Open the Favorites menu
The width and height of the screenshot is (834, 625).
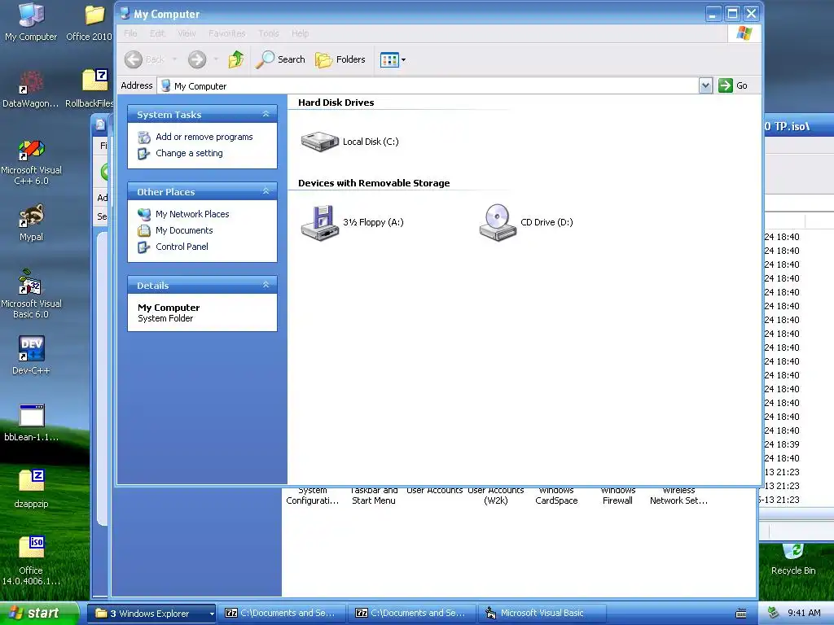click(227, 33)
